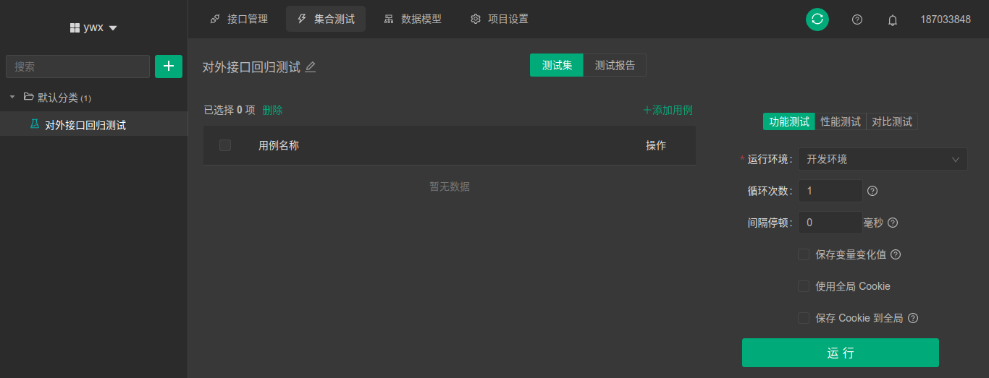This screenshot has width=989, height=378.
Task: Click the green sync refresh icon
Action: click(817, 20)
